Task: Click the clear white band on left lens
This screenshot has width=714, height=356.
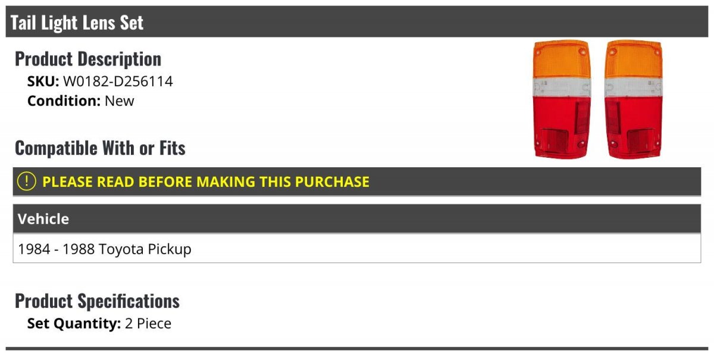Action: (561, 88)
